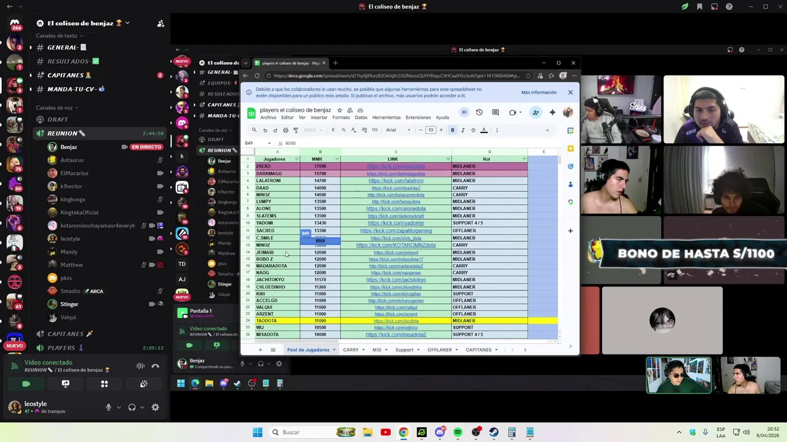
Task: Open the Jugadores column filter
Action: pyautogui.click(x=296, y=160)
